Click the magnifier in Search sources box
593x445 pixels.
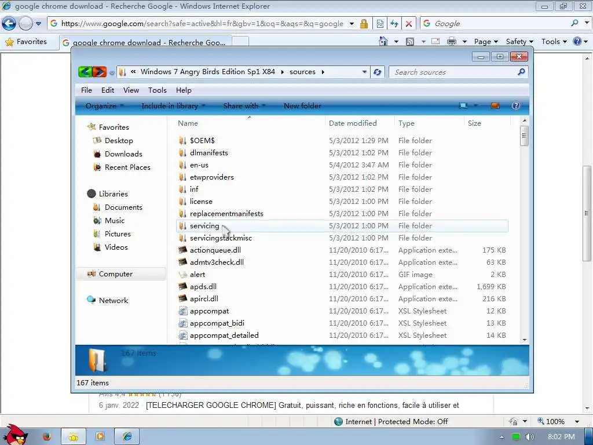click(x=521, y=71)
